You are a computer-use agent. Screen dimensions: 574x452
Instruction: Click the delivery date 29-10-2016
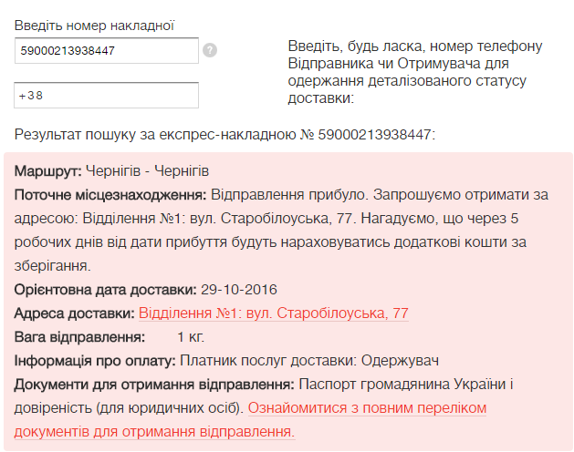click(238, 290)
